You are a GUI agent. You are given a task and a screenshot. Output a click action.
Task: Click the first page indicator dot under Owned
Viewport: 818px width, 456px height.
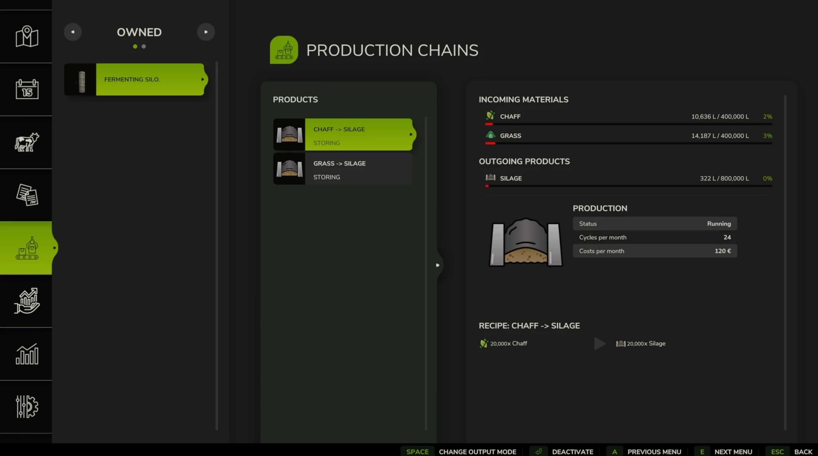coord(135,47)
